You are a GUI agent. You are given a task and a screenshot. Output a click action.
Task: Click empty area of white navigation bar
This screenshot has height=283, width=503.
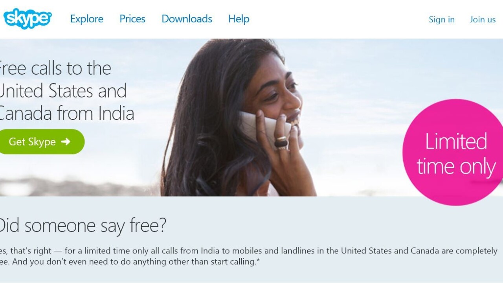[338, 19]
